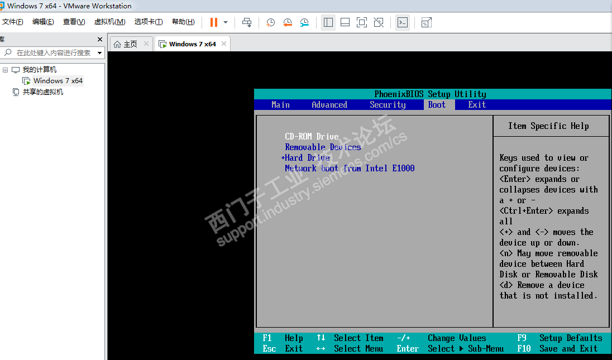Open the 选项卡(T) menu
Image resolution: width=612 pixels, height=360 pixels.
(149, 22)
